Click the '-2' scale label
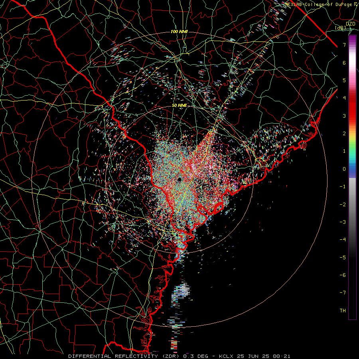The width and height of the screenshot is (359, 359). coord(343,205)
